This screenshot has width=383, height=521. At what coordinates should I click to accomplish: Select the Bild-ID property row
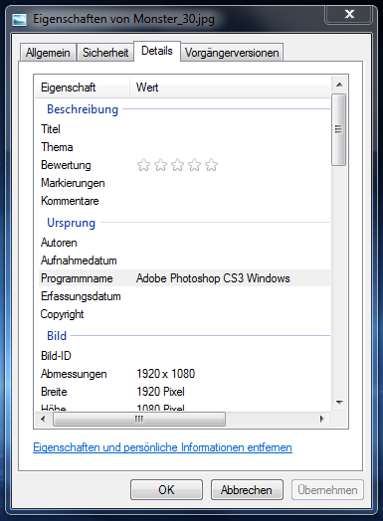[x=184, y=356]
